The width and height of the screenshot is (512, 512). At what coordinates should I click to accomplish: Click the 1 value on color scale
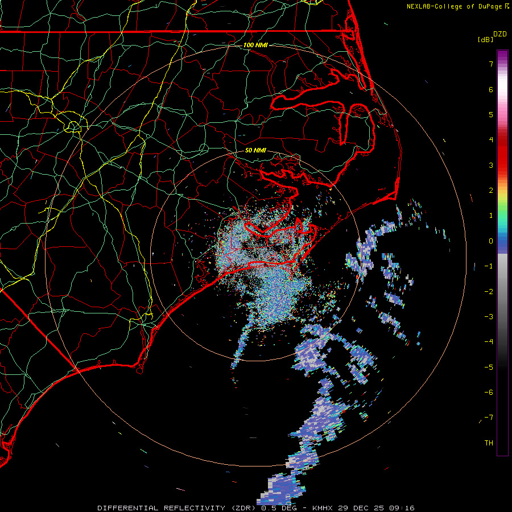point(491,216)
